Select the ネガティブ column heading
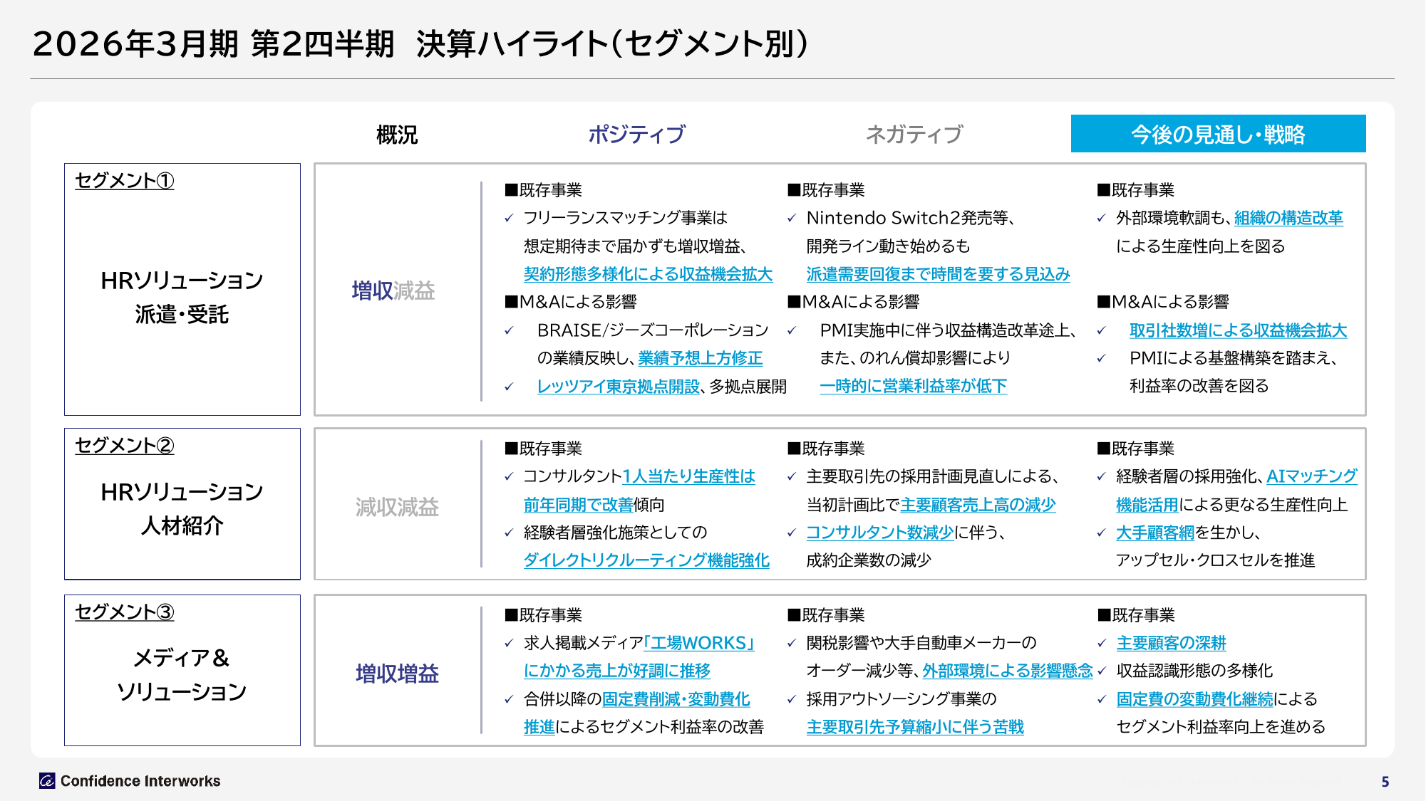Viewport: 1426px width, 801px height. coord(914,134)
